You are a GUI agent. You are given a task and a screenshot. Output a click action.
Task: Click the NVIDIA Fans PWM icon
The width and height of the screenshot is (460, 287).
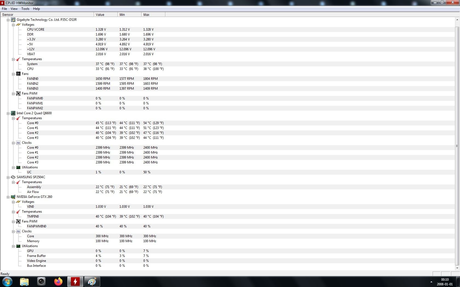point(18,221)
